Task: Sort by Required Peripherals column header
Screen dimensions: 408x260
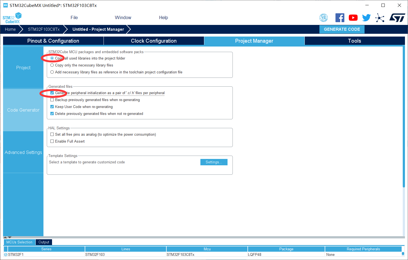Action: coord(363,249)
